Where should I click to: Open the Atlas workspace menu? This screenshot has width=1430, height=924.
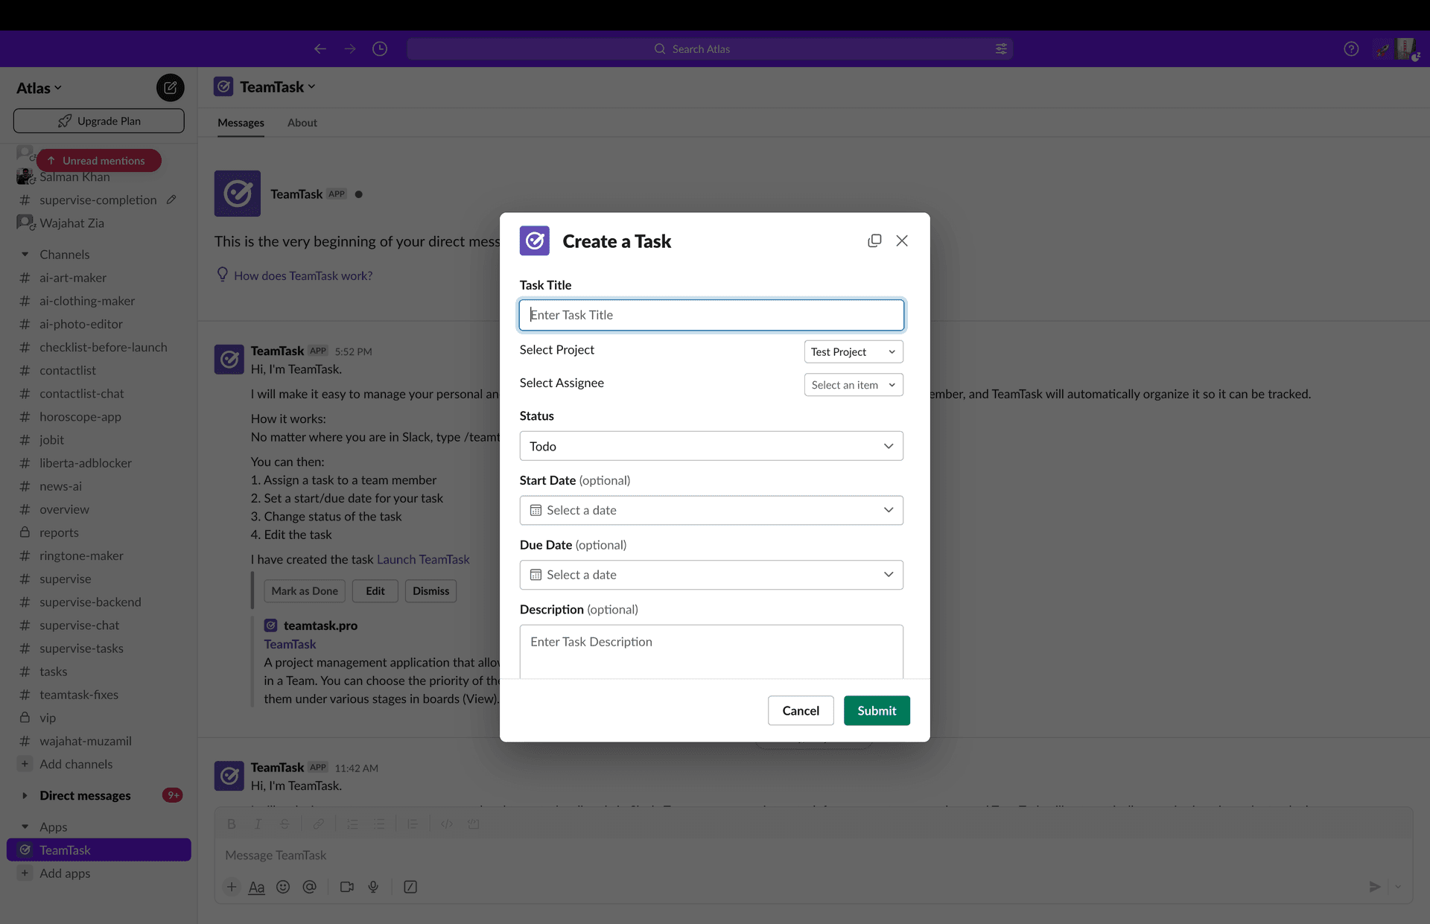coord(39,88)
